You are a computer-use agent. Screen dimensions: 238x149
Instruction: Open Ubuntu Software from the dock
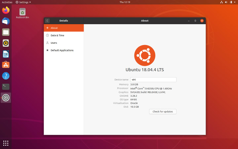tap(6, 65)
